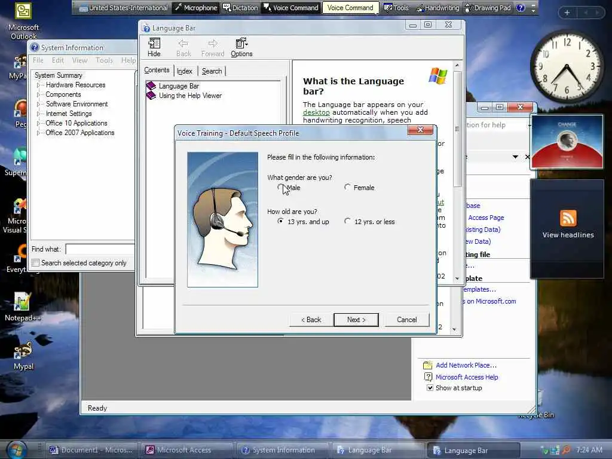Image resolution: width=612 pixels, height=459 pixels.
Task: Close the Access task pane X
Action: [x=527, y=157]
